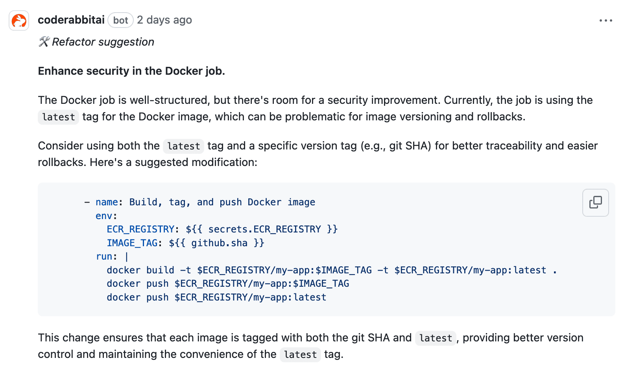Click the "latest" code tag before "tag for the Docker image"
The image size is (624, 365).
pyautogui.click(x=59, y=117)
